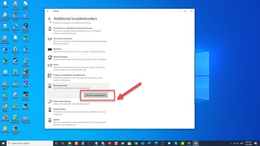This screenshot has height=146, width=260.
Task: Select the Power troubleshooter entry
Action: click(x=78, y=67)
